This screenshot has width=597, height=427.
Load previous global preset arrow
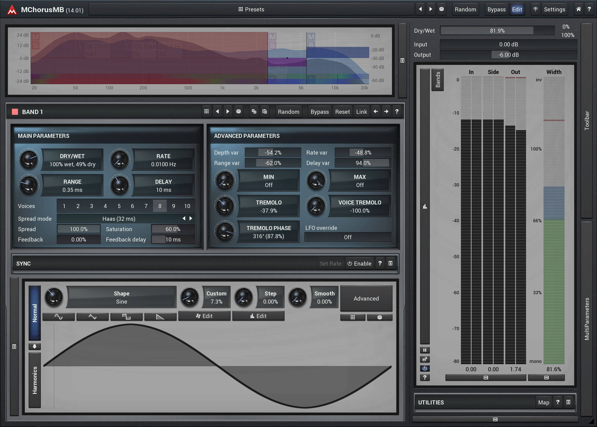pos(420,9)
